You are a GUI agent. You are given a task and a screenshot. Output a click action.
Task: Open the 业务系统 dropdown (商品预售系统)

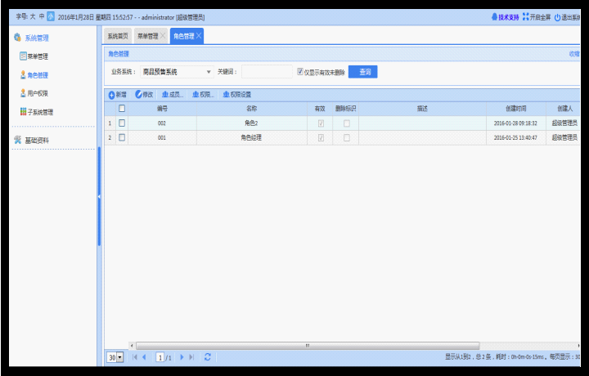click(x=177, y=72)
